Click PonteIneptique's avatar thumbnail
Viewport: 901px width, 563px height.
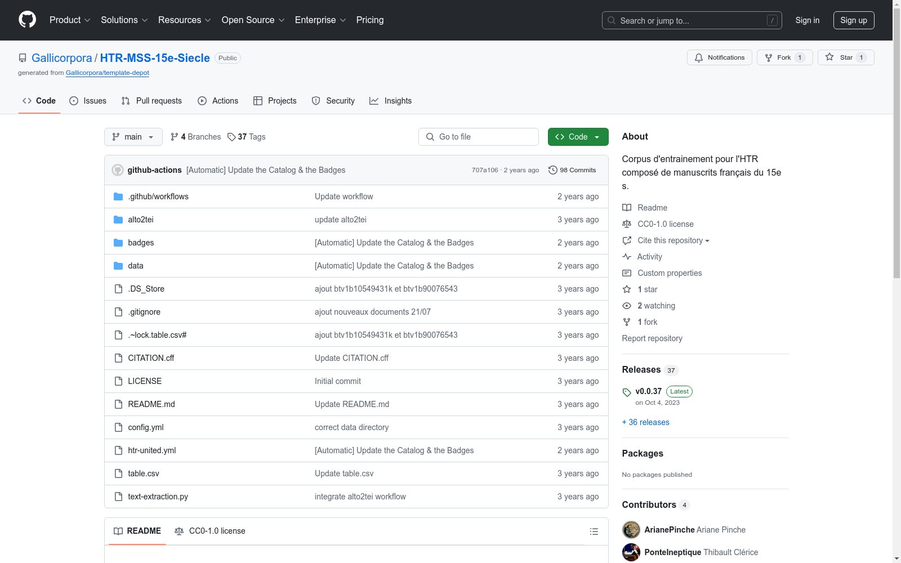[631, 552]
